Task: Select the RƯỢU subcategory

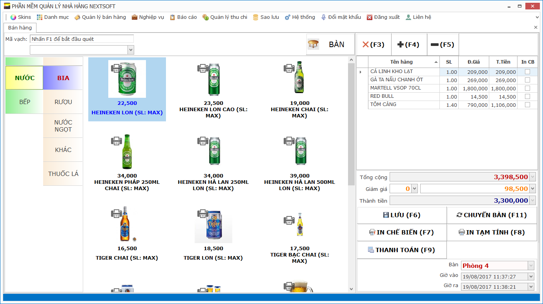Action: click(63, 102)
